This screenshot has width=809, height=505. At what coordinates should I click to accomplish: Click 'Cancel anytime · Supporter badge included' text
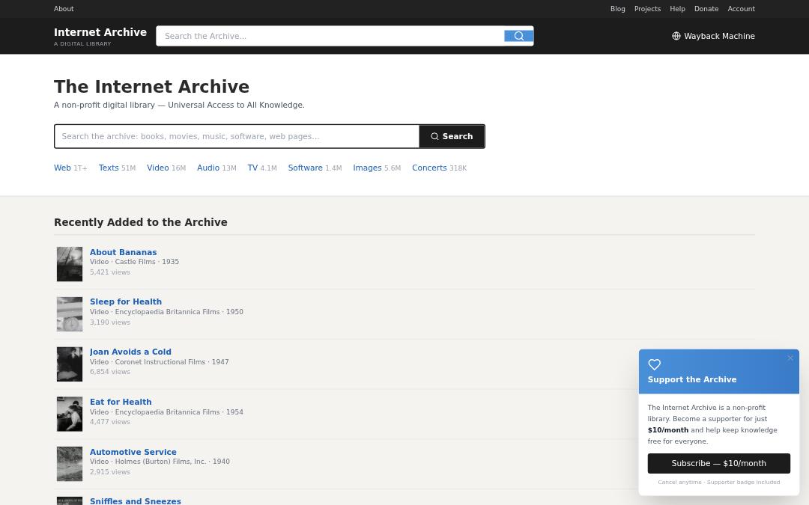point(718,483)
